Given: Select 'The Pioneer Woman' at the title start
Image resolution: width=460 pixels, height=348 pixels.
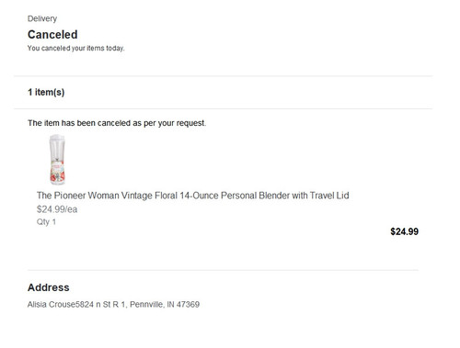Looking at the screenshot, I should (x=78, y=196).
